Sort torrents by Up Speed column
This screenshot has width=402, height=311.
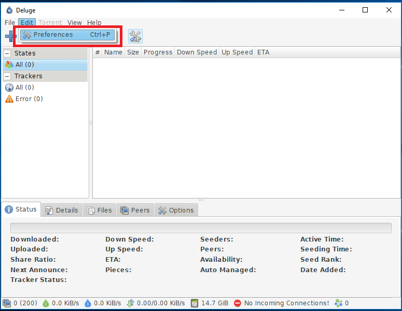(237, 52)
